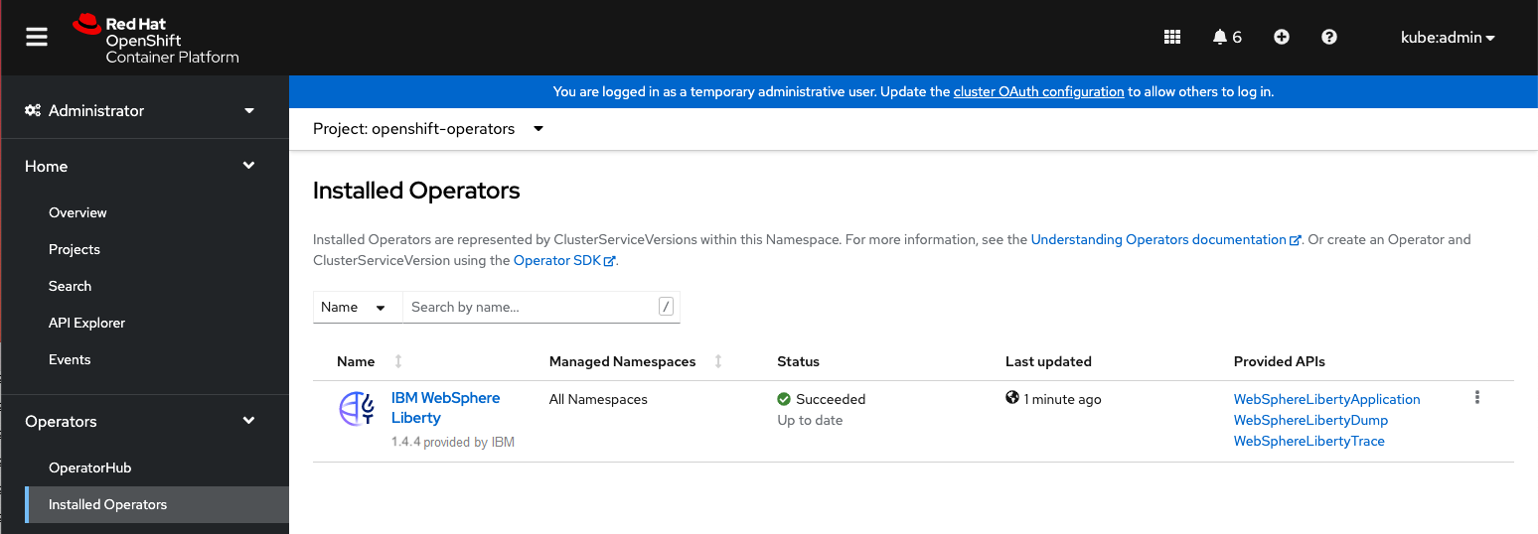Sort operators by Name column arrows
The height and width of the screenshot is (534, 1538).
[x=398, y=361]
